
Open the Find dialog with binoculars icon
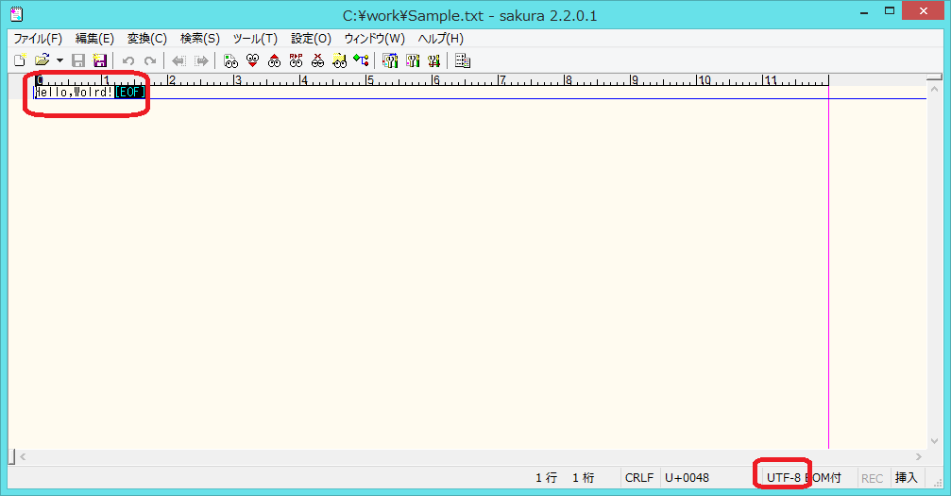230,60
